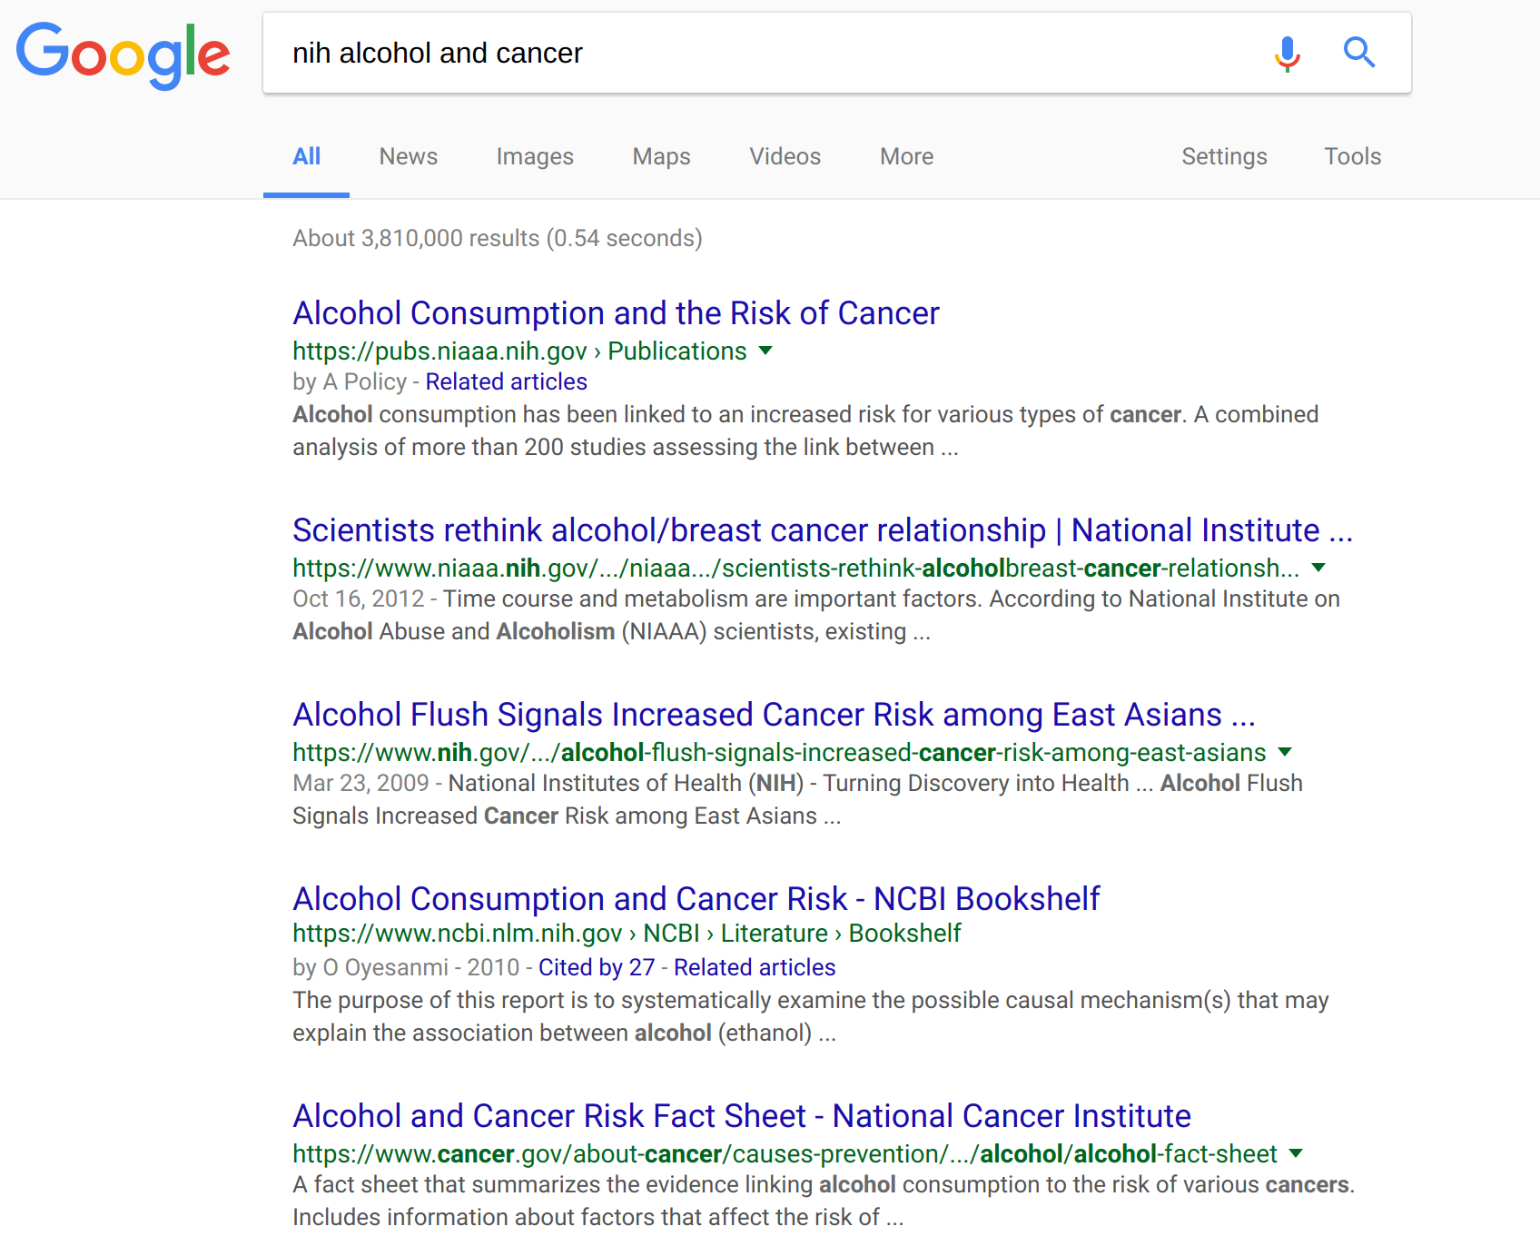Open the More menu

(x=907, y=156)
